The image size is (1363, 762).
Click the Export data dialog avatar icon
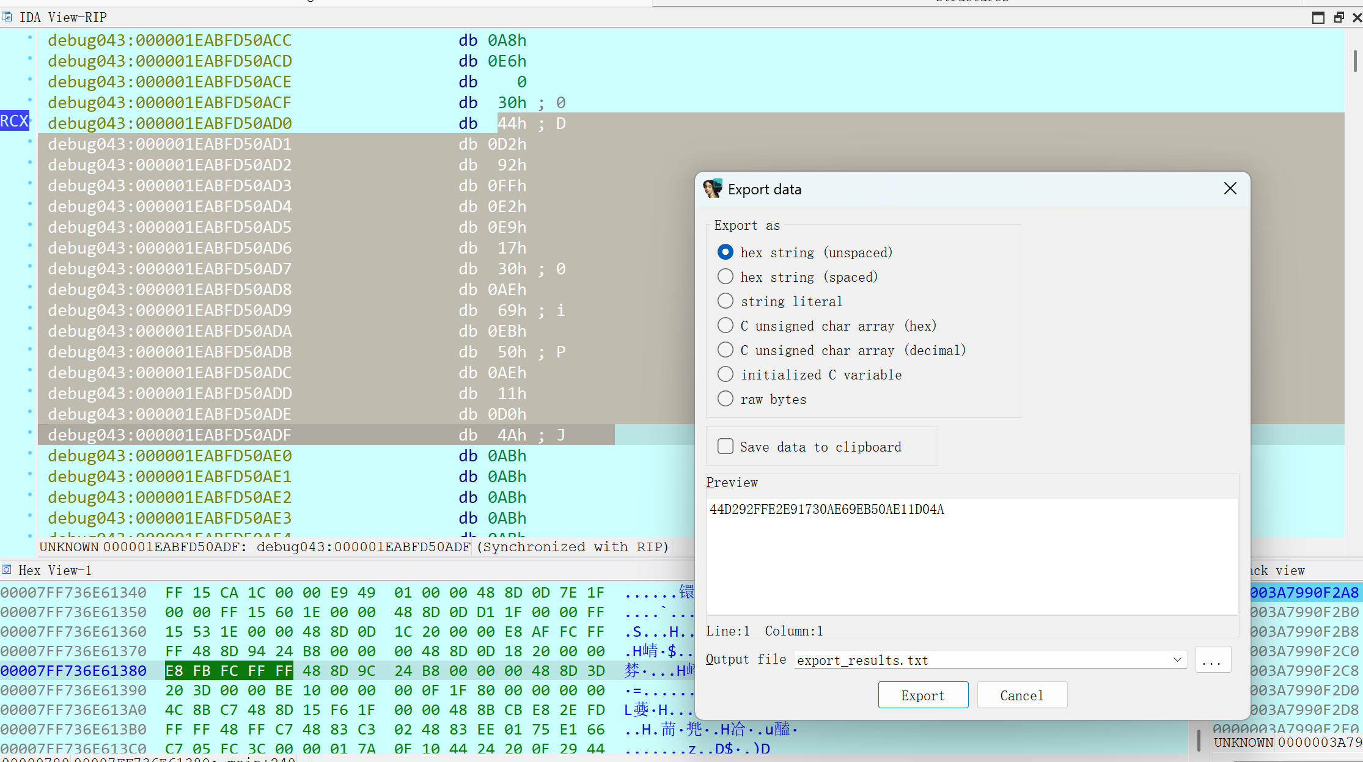click(713, 189)
